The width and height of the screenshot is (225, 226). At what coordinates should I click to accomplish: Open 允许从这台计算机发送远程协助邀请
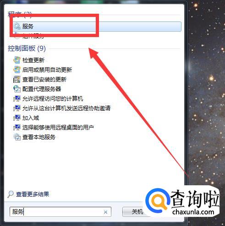66,108
